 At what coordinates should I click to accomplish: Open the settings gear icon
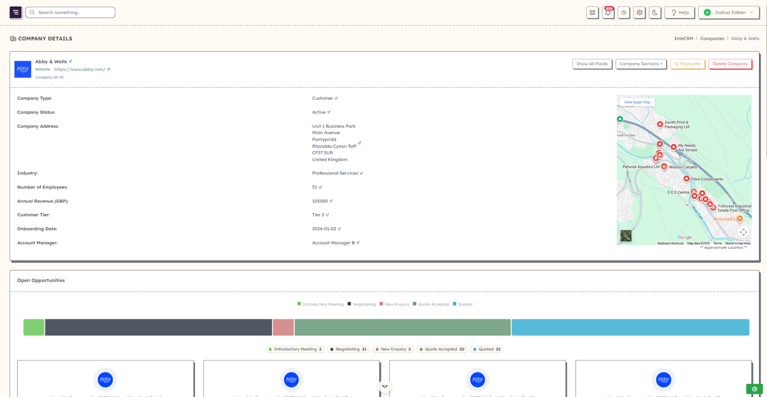[639, 12]
